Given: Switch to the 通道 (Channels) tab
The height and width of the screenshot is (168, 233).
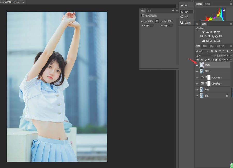Looking at the screenshot, I should coord(205,46).
